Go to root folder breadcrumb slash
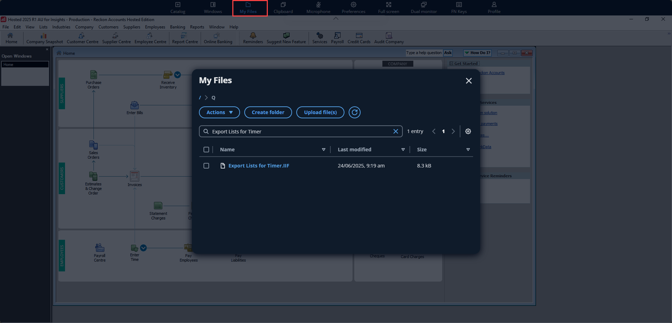 tap(200, 98)
